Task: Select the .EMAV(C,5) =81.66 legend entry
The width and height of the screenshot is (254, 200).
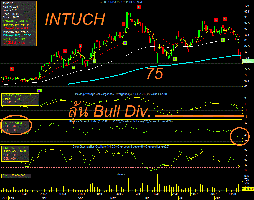Action: (x=15, y=21)
